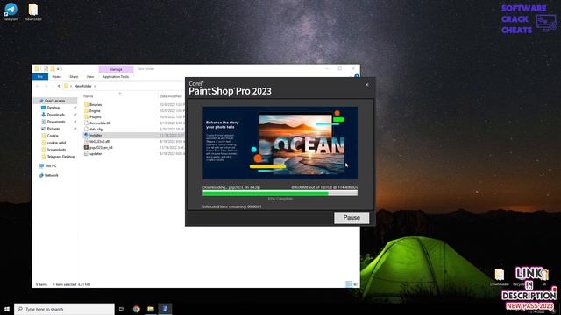Image resolution: width=561 pixels, height=315 pixels.
Task: Sort files by Date modified column
Action: coord(171,96)
